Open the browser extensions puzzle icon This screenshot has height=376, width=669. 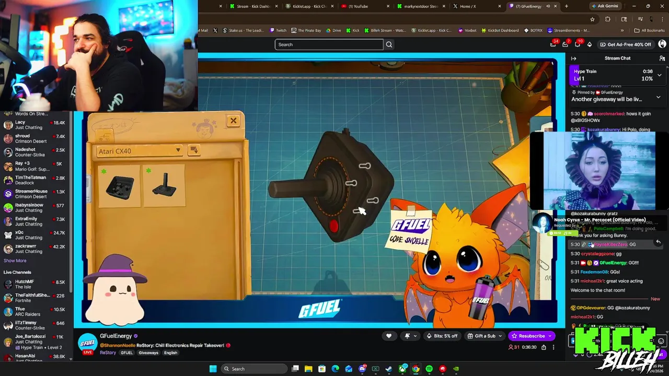(x=608, y=19)
